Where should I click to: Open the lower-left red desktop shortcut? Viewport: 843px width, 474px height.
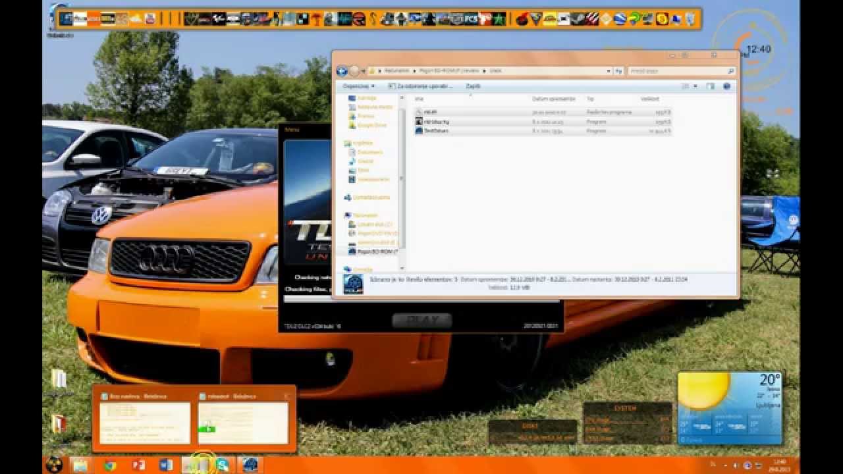pyautogui.click(x=59, y=424)
